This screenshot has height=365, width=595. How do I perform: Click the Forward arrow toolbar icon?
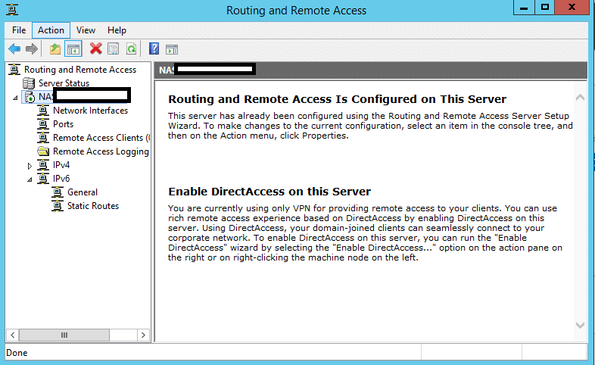coord(32,49)
